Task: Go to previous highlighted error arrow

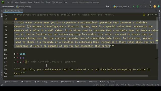Action: tap(153, 15)
